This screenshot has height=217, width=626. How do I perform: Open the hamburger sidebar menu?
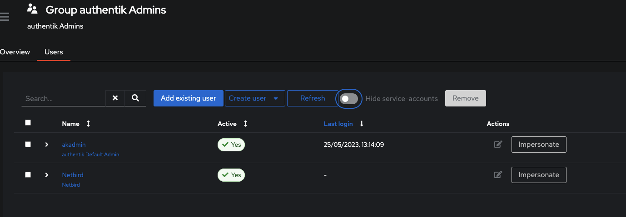point(5,17)
